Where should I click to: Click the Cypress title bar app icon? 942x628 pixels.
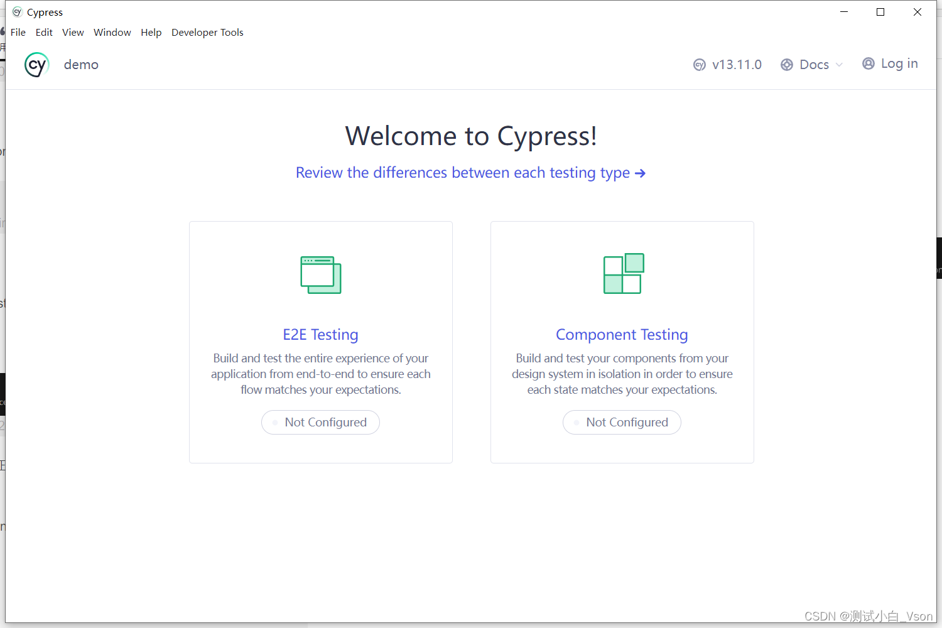17,12
